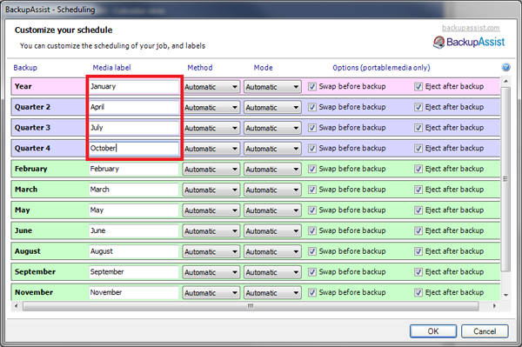Image resolution: width=522 pixels, height=347 pixels.
Task: Expand the Method dropdown for September
Action: (x=211, y=272)
